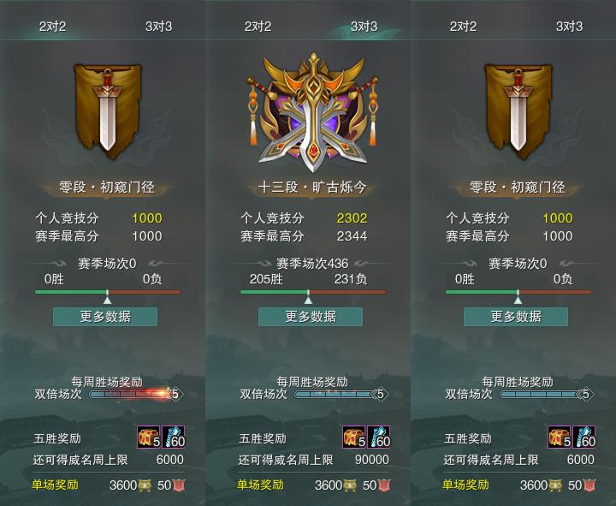The image size is (616, 506).
Task: Click the treasure chest reward icon in the middle panel
Action: [354, 437]
